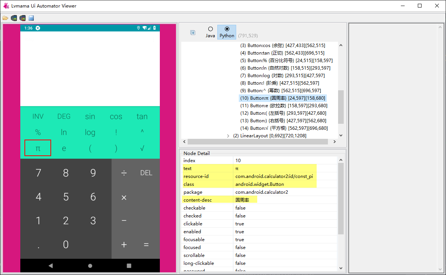
Task: Click the Save floppy disk icon
Action: tap(31, 18)
